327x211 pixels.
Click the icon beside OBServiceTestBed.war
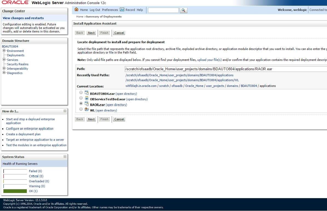[87, 99]
